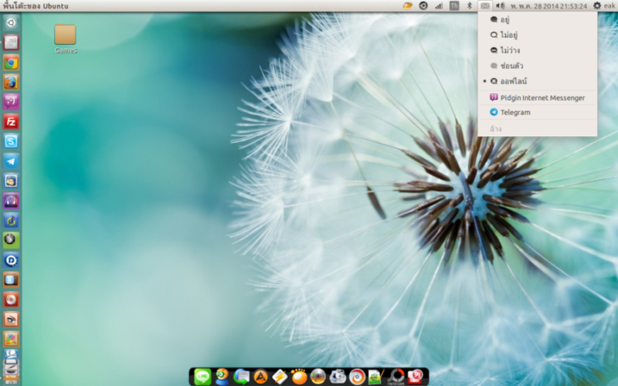The image size is (618, 386).
Task: Open Ubuntu Dash from launcher
Action: tap(11, 23)
